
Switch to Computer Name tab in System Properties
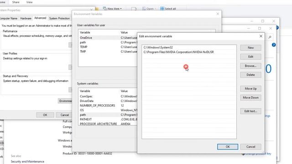click(x=9, y=18)
